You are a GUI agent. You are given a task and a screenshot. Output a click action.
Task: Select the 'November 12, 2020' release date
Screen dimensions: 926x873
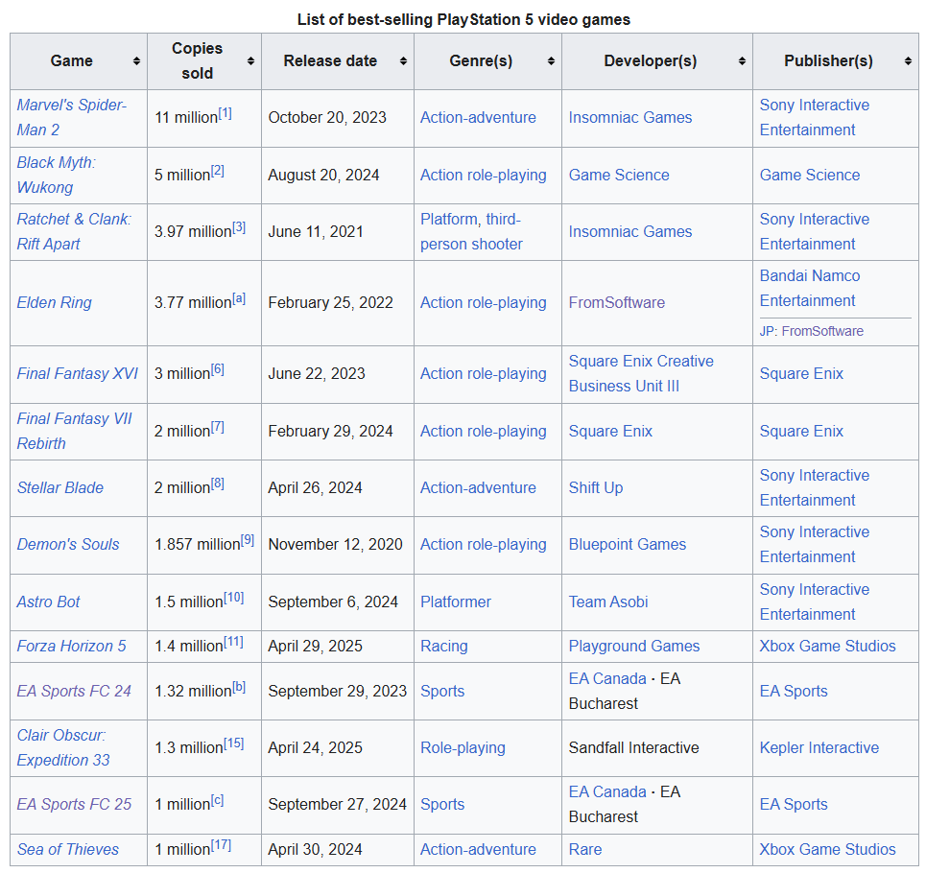(336, 544)
